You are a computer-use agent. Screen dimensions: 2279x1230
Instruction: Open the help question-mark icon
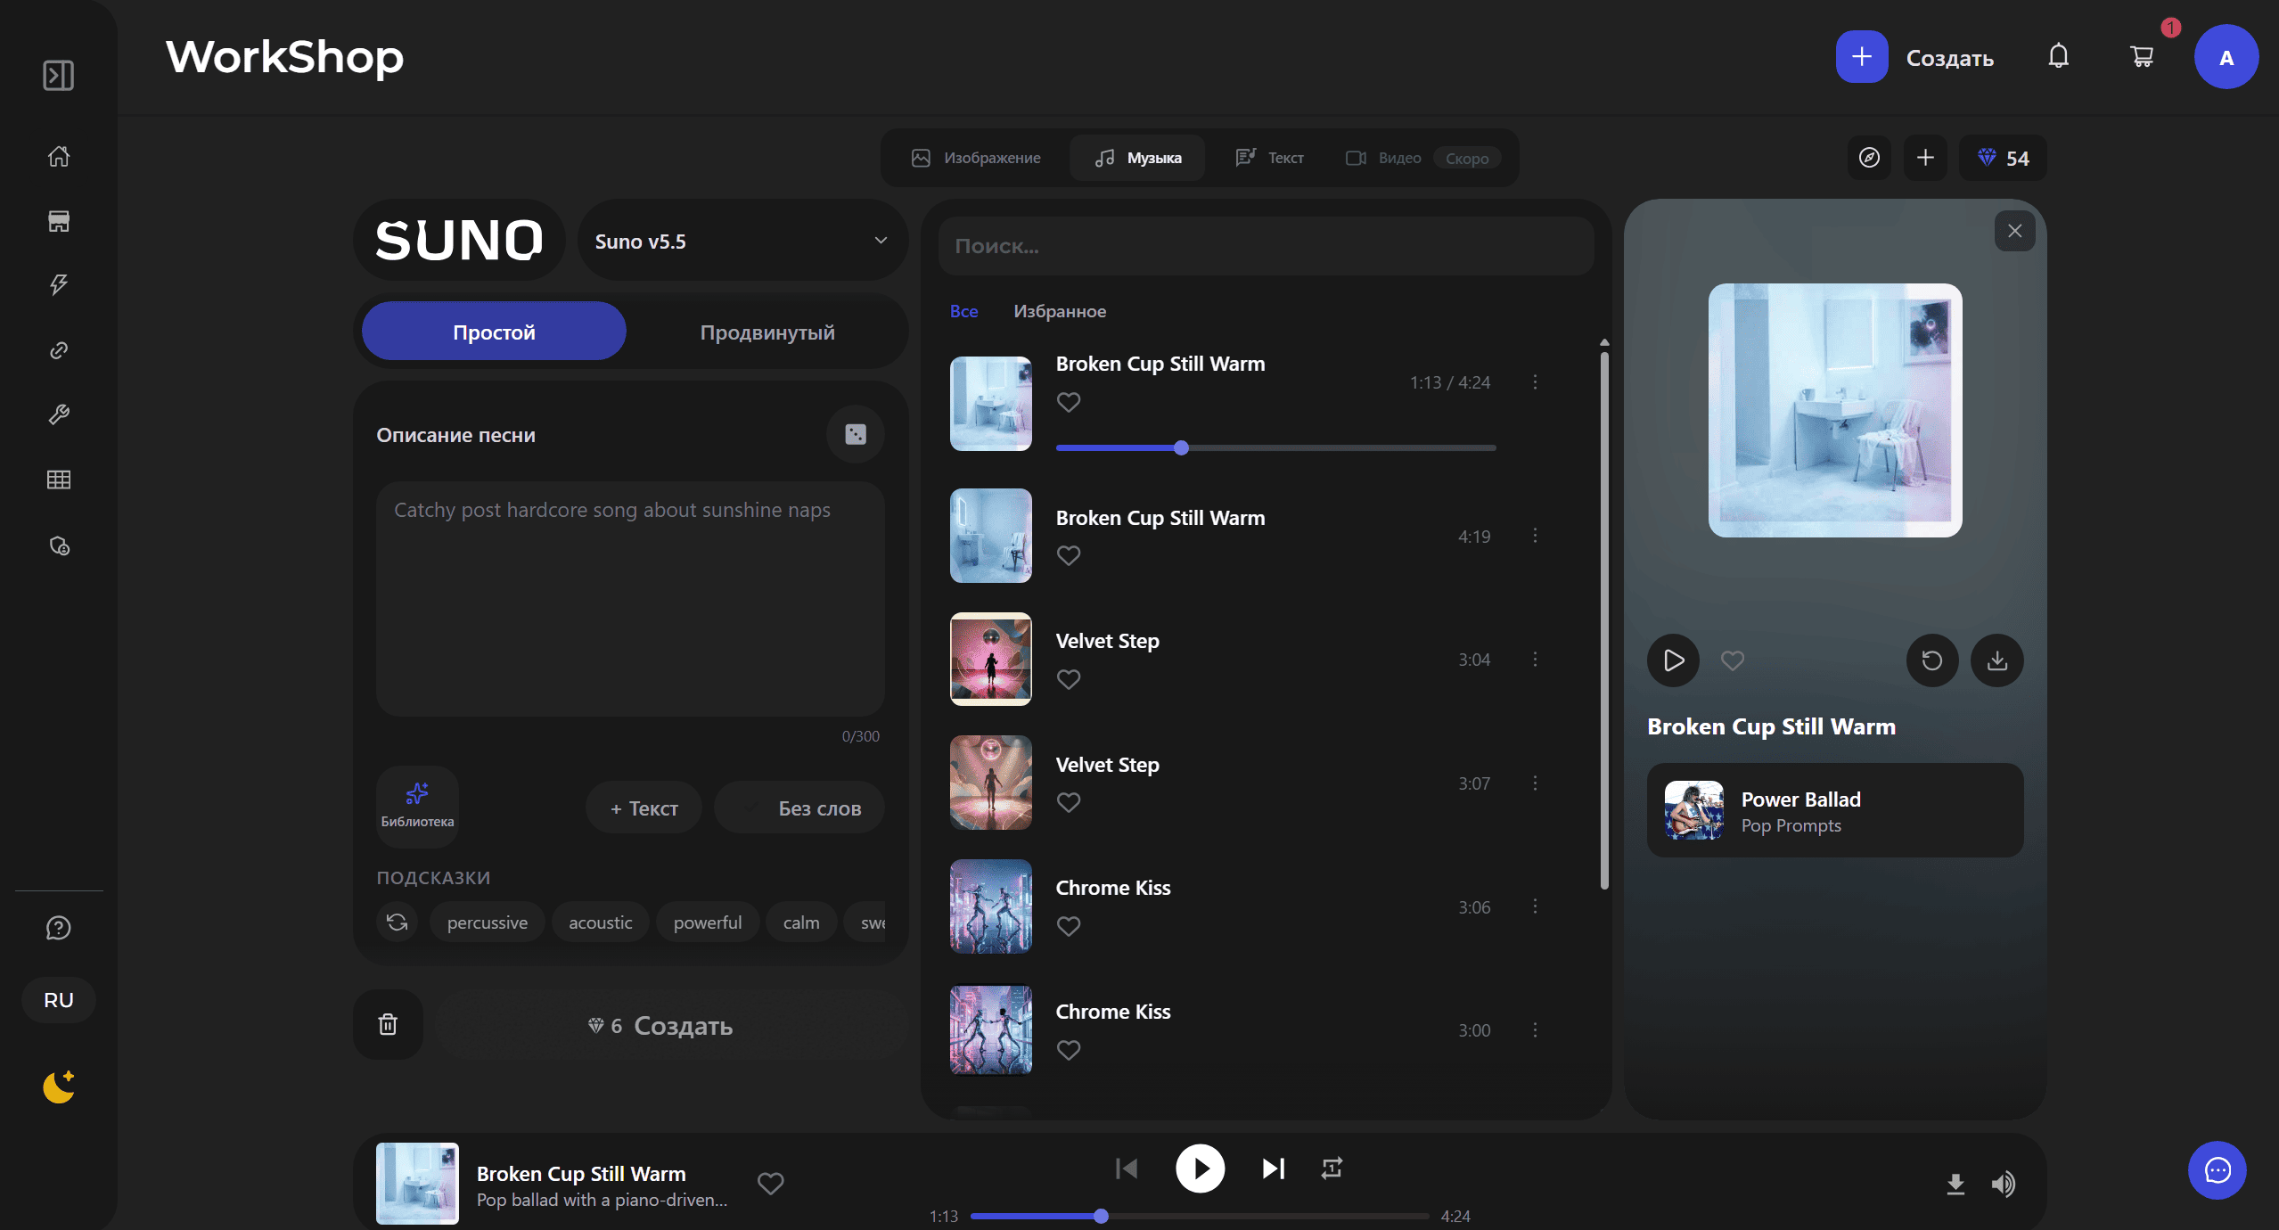pyautogui.click(x=59, y=928)
